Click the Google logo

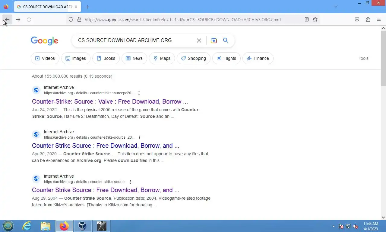pos(44,41)
